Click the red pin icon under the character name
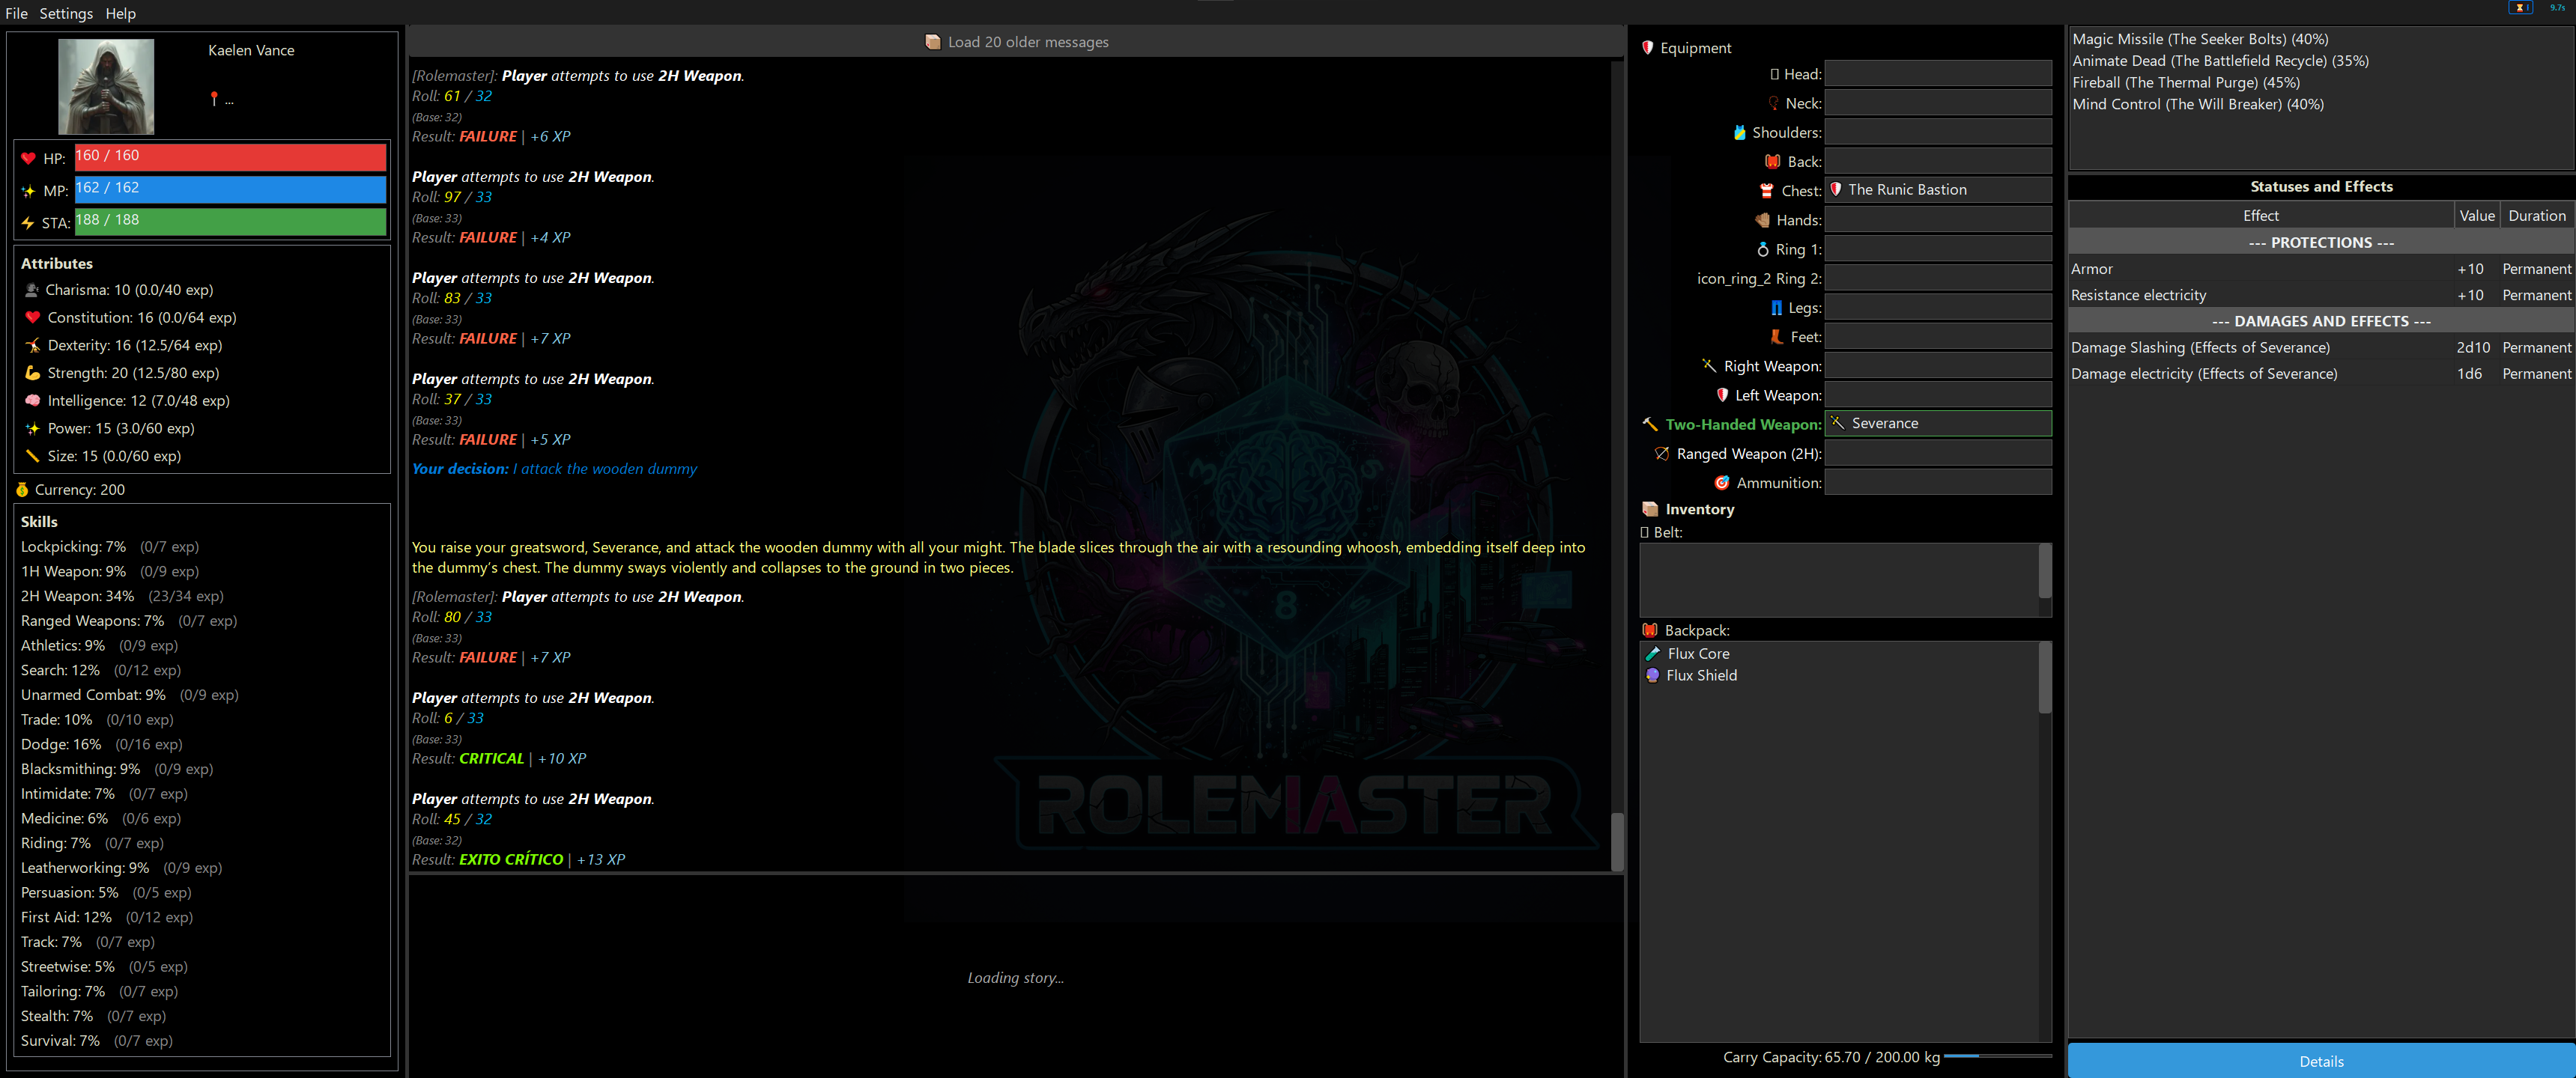 [x=214, y=98]
